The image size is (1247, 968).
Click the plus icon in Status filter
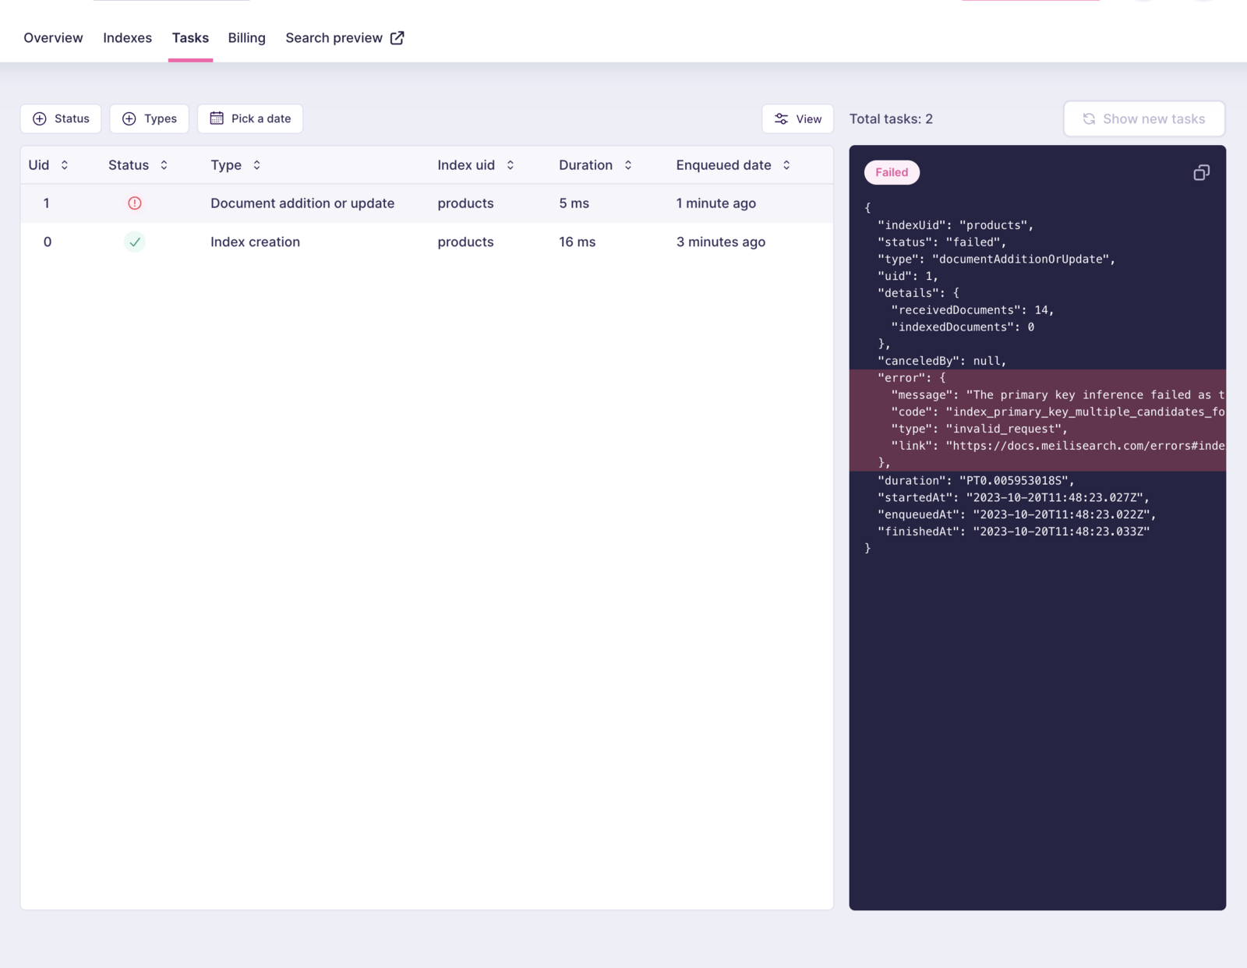click(40, 118)
